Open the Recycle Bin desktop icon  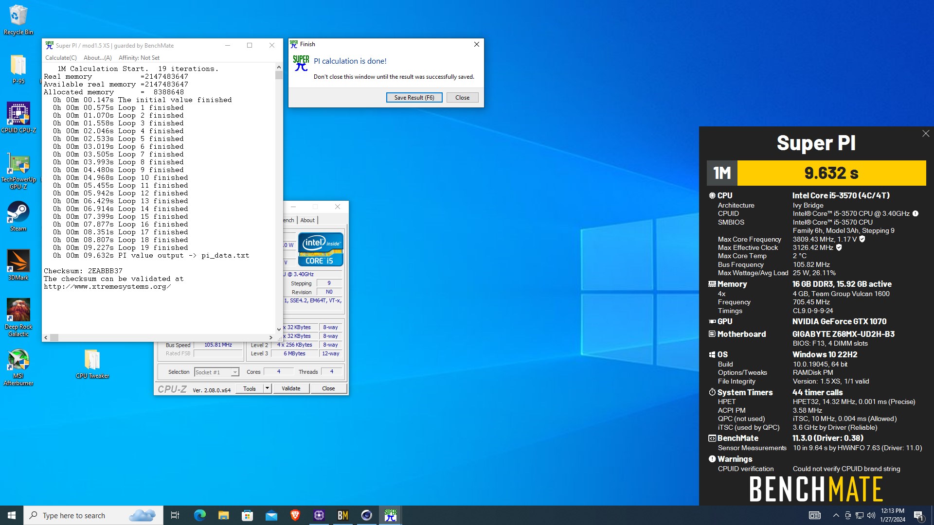pyautogui.click(x=18, y=19)
